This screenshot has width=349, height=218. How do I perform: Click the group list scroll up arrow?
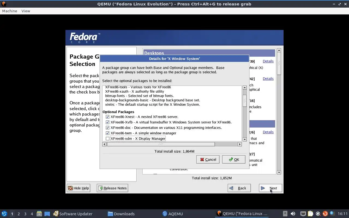(279, 50)
